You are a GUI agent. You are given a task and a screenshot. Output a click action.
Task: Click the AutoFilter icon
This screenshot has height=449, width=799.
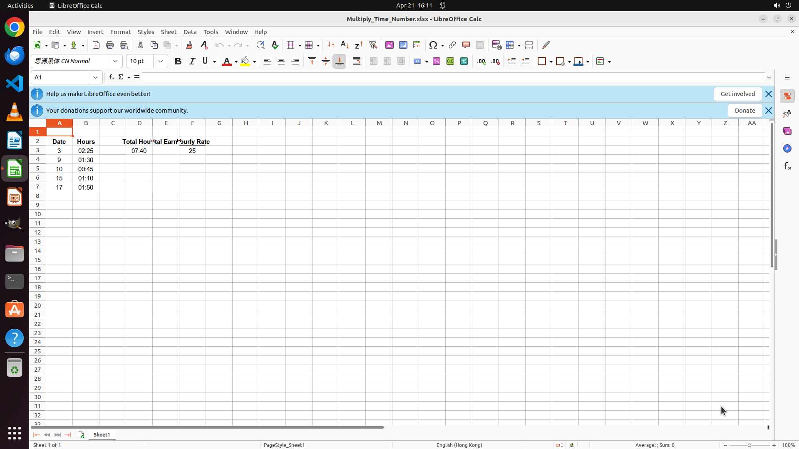point(373,45)
